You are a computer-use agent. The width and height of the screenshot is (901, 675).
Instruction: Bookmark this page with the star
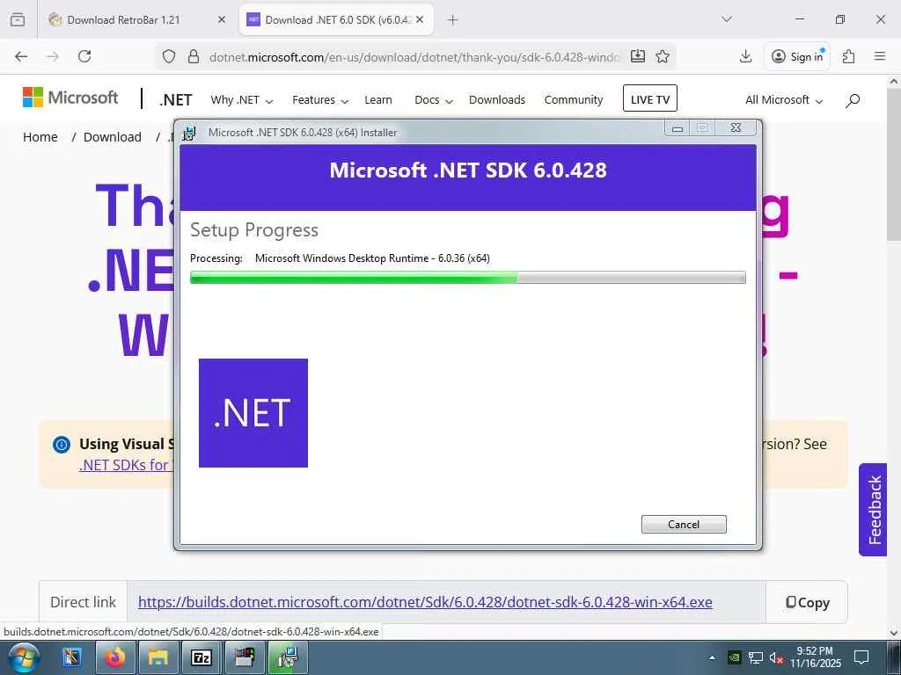point(663,56)
